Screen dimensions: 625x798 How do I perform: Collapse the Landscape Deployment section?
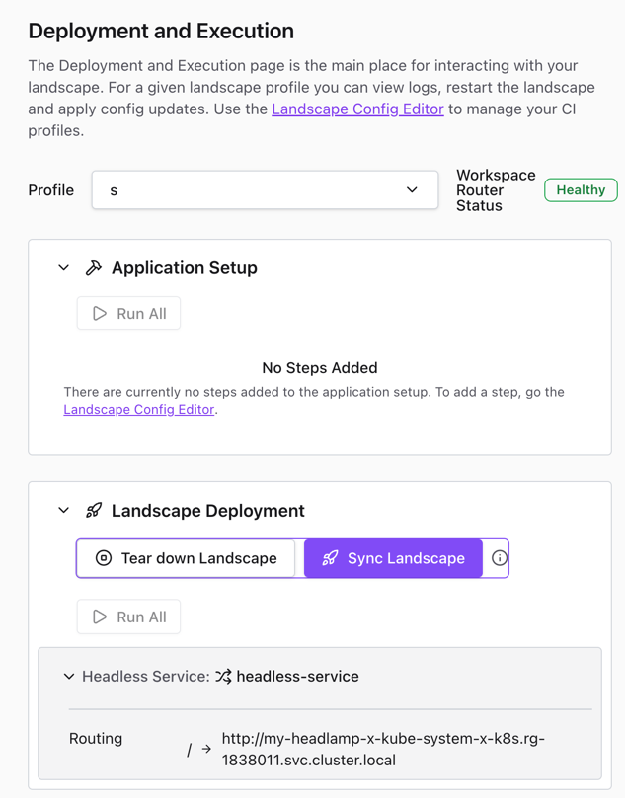[x=63, y=510]
